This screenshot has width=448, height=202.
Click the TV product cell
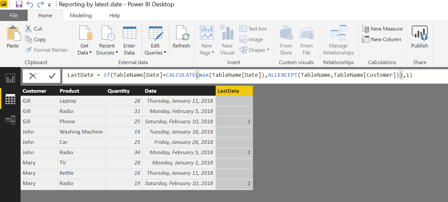[81, 163]
